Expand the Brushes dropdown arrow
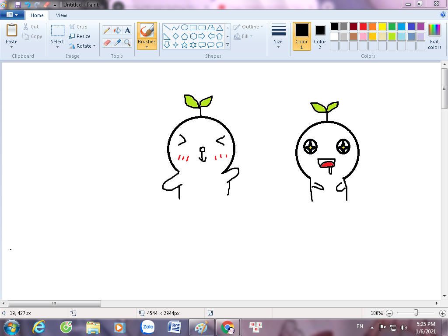Screen dimensions: 448x336 147,47
